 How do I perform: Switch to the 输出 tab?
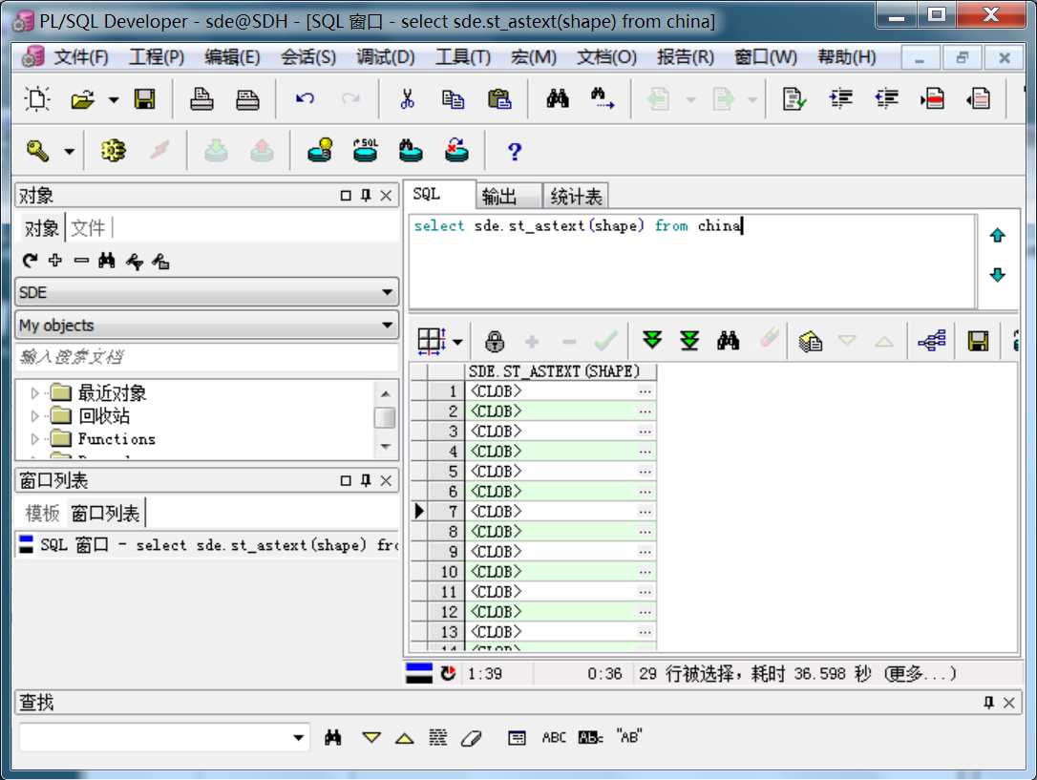point(507,197)
